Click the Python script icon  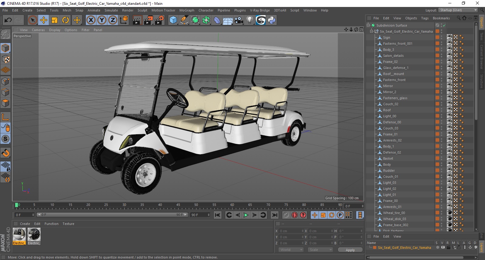(272, 20)
